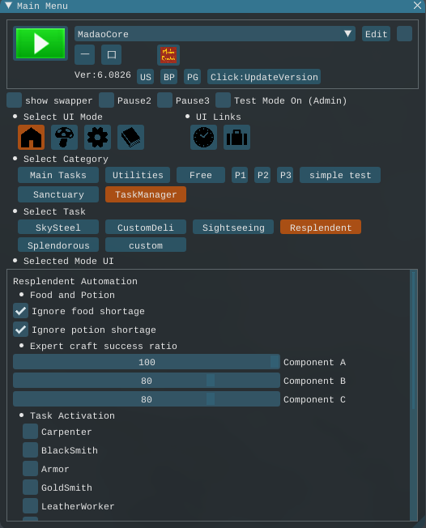The height and width of the screenshot is (528, 426).
Task: Open the MadaoCore dropdown arrow
Action: click(347, 34)
